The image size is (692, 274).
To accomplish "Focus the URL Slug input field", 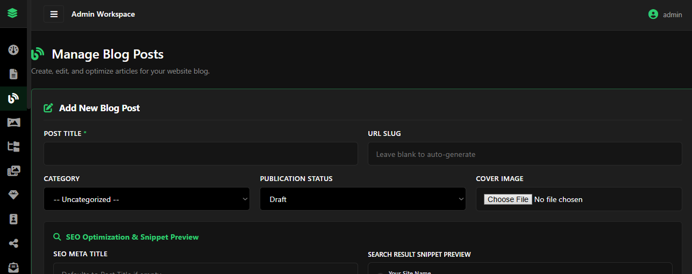I will point(525,154).
